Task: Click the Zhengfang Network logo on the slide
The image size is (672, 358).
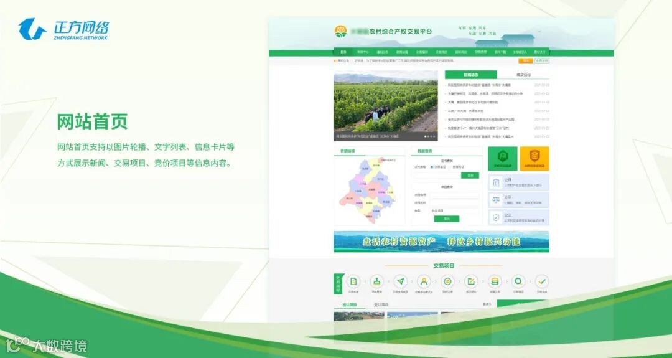Action: (x=63, y=29)
